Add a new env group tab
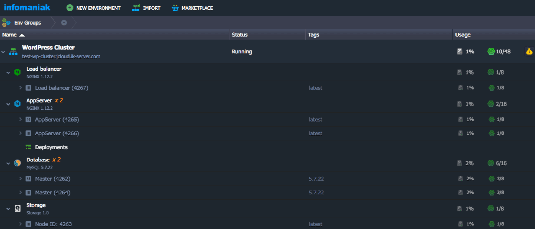The image size is (535, 229). point(64,23)
